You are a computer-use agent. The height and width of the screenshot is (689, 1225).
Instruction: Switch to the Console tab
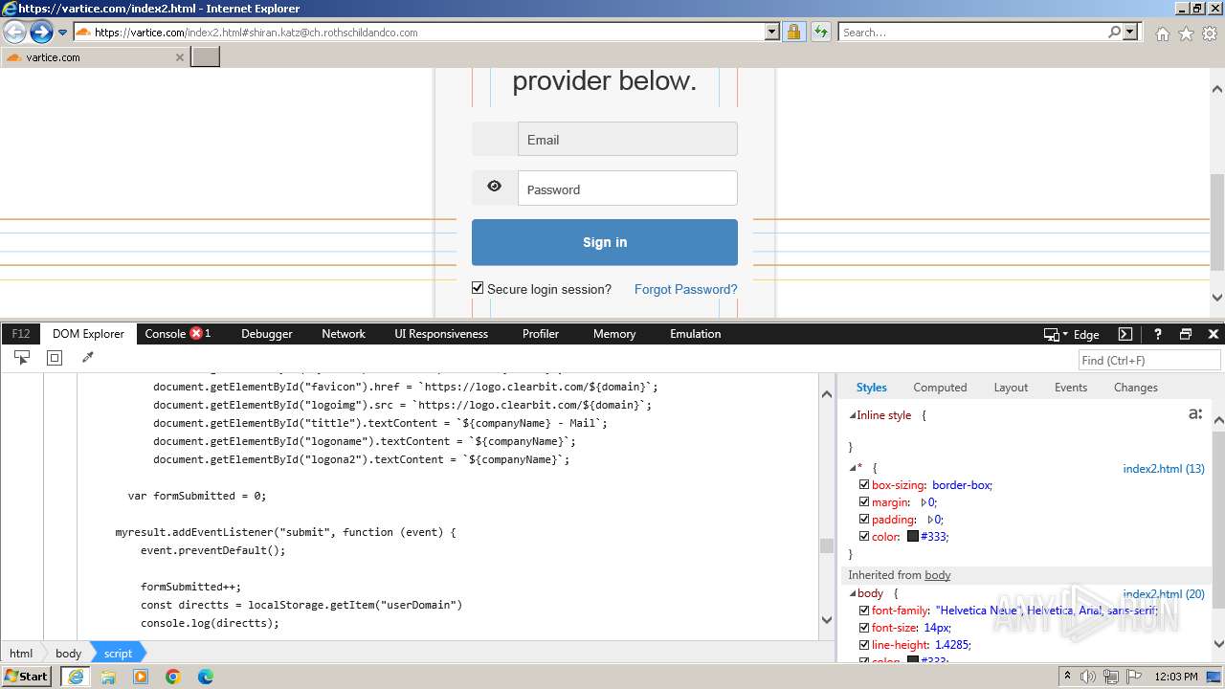point(165,334)
